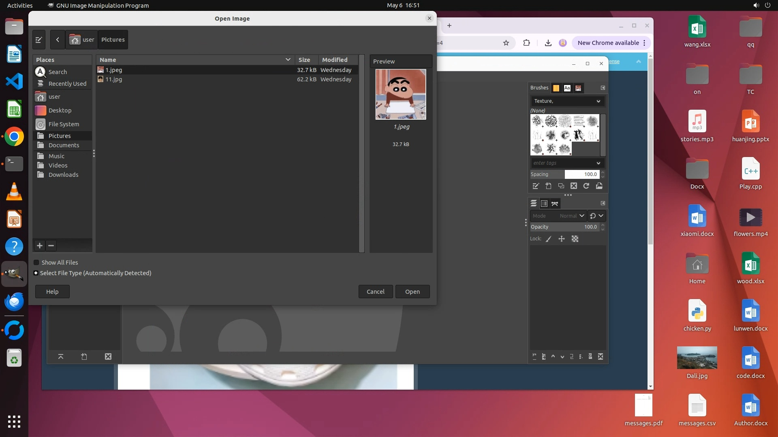This screenshot has width=778, height=437.
Task: Enable the Show All Files checkbox
Action: pyautogui.click(x=36, y=263)
